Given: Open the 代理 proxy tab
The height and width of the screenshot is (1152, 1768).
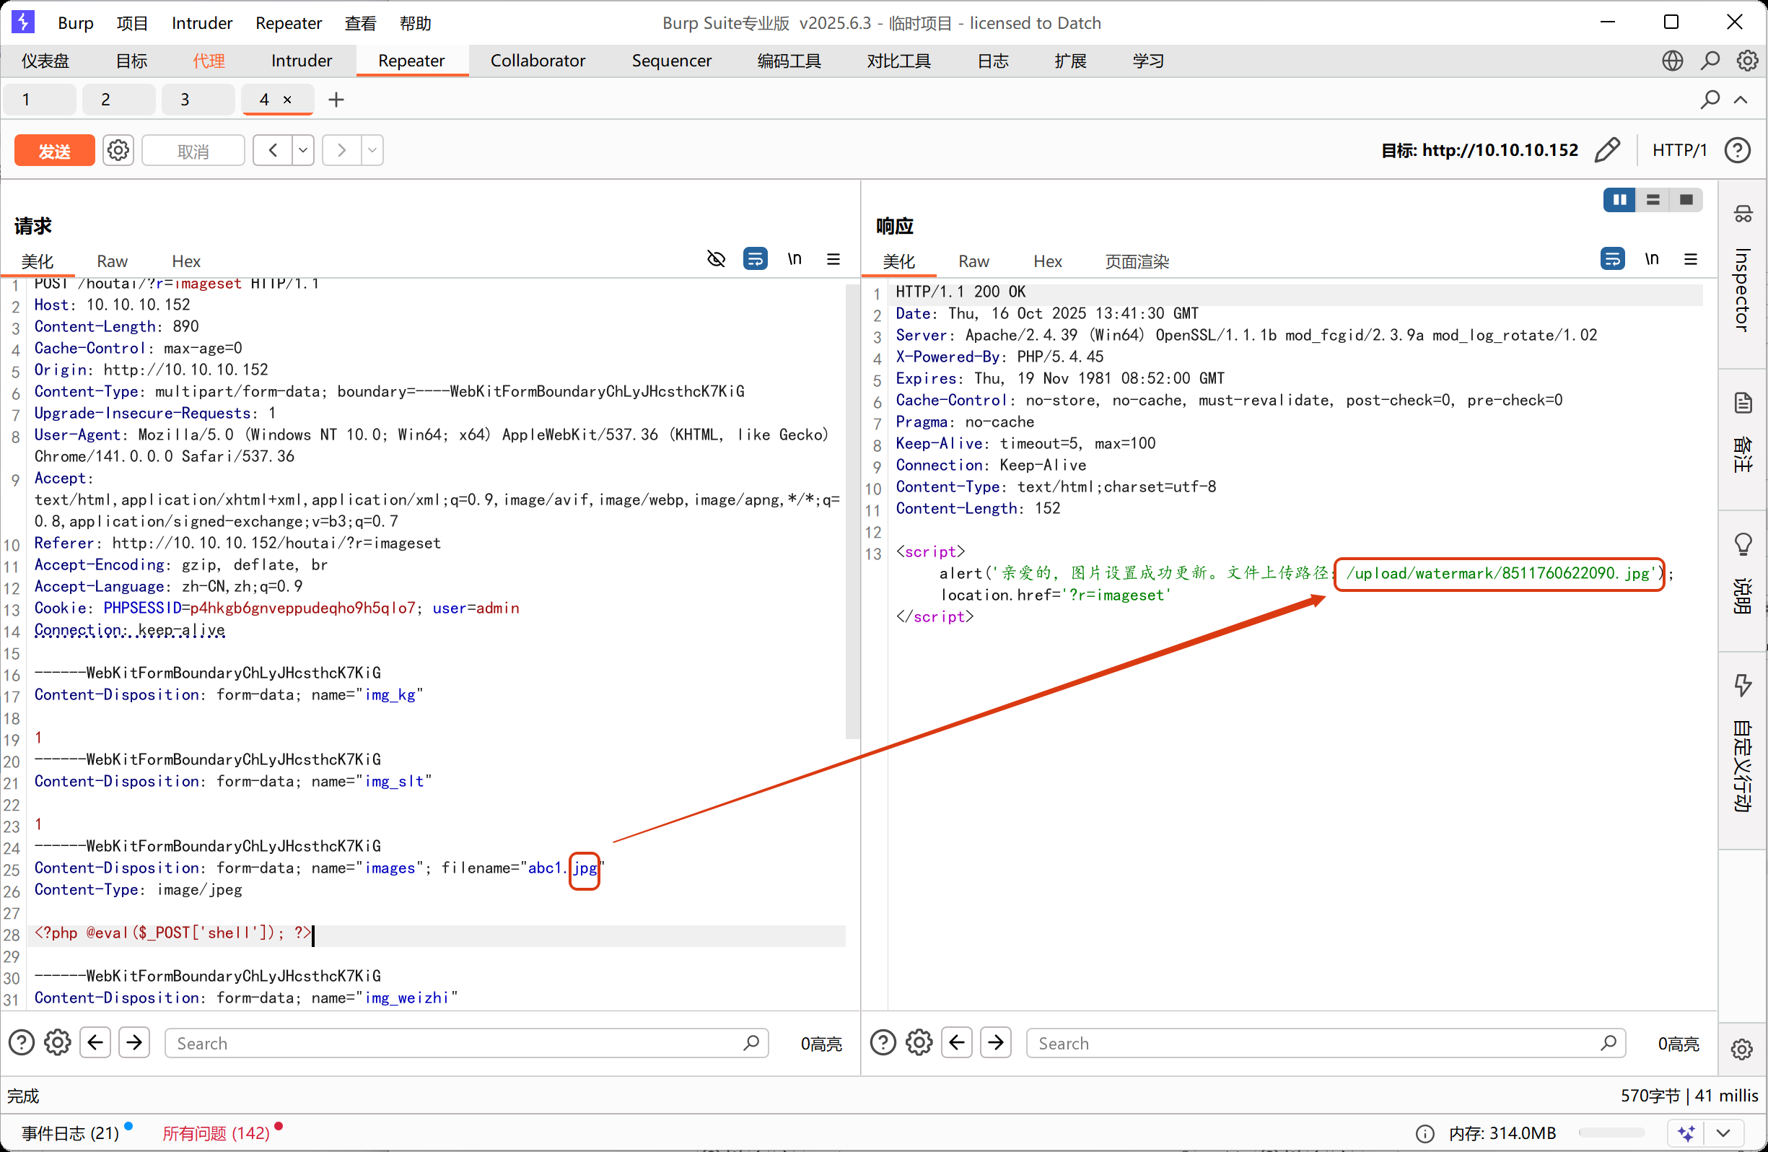Looking at the screenshot, I should 209,60.
